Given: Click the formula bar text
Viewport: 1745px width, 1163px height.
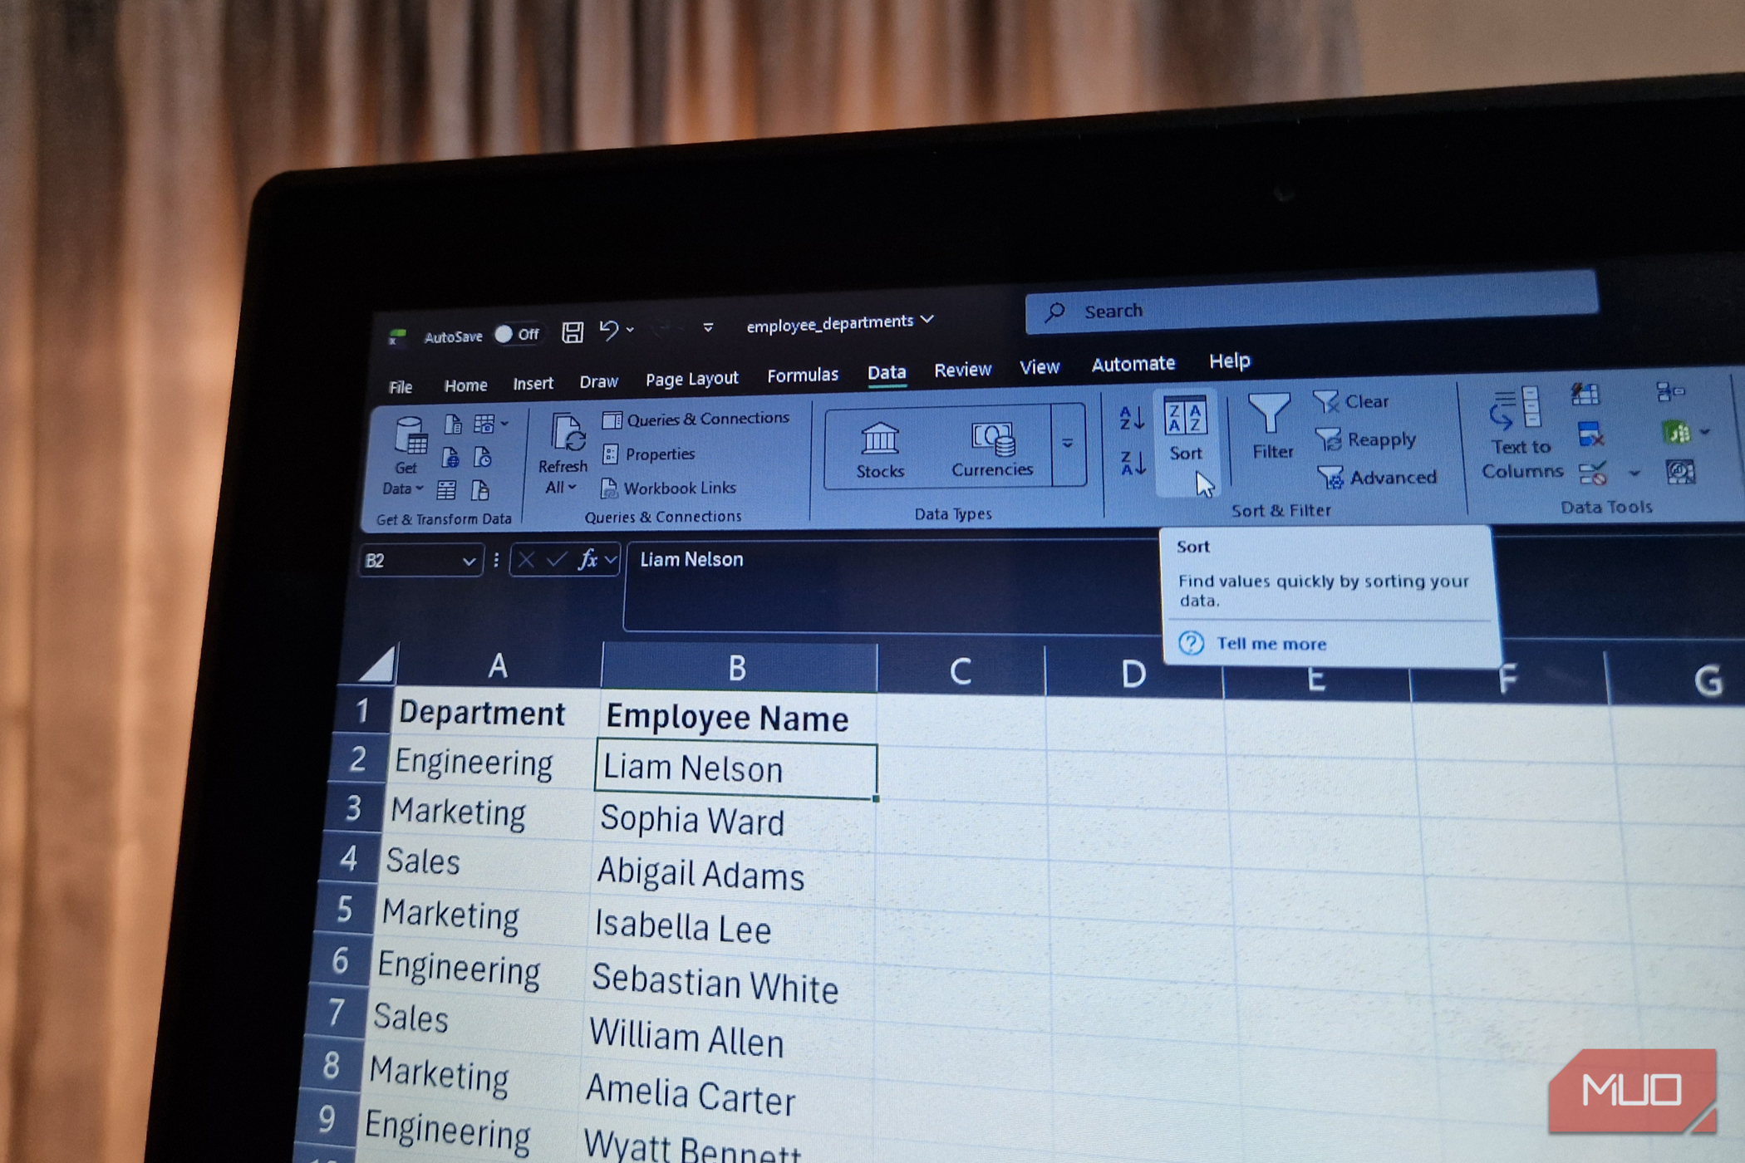Looking at the screenshot, I should click(x=691, y=560).
